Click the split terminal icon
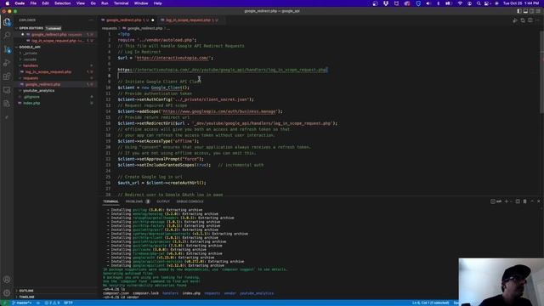 point(518,201)
